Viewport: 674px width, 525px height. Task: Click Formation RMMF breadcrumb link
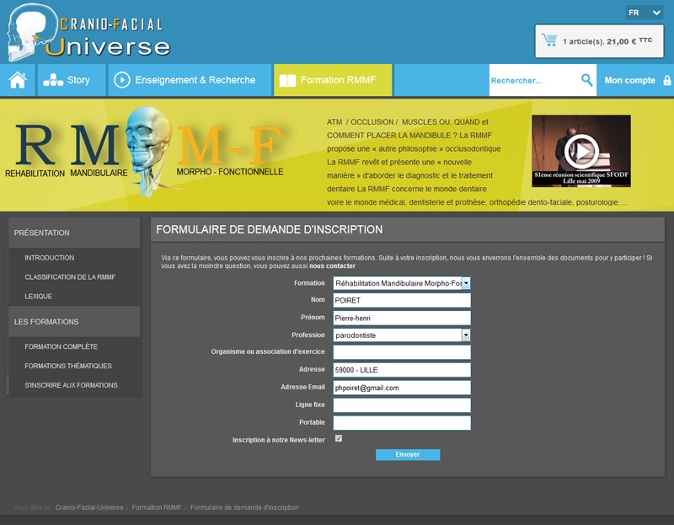pyautogui.click(x=157, y=507)
